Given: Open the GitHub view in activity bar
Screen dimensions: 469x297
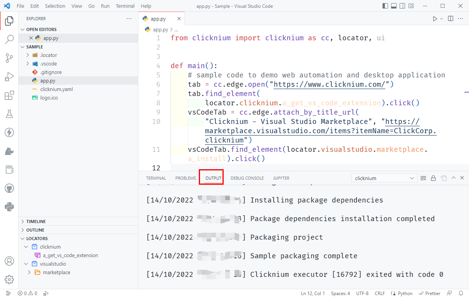Looking at the screenshot, I should (9, 189).
